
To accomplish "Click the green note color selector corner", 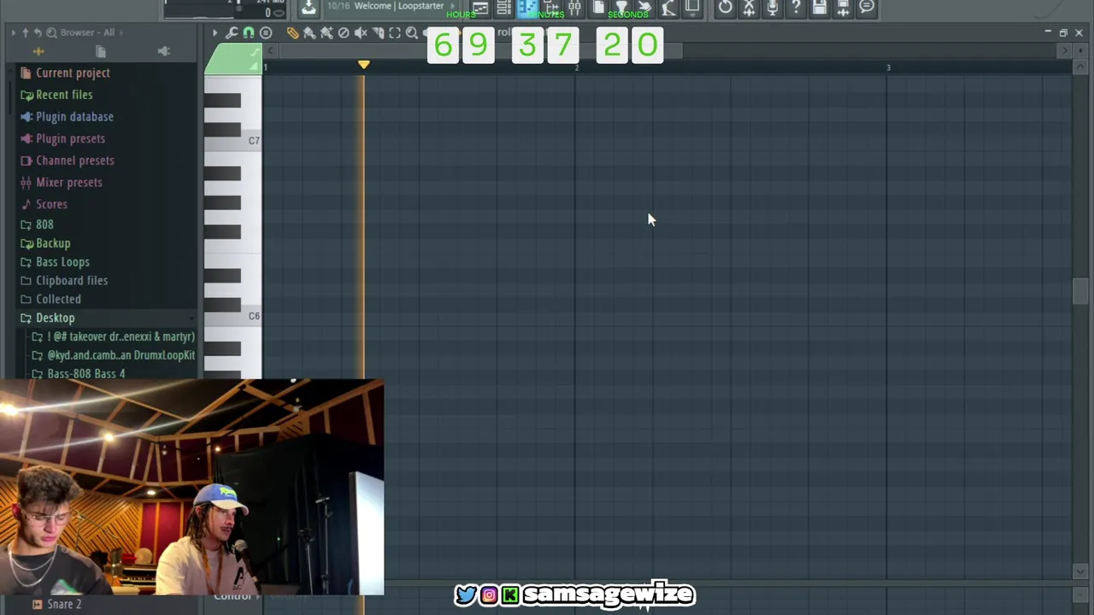I will pyautogui.click(x=232, y=59).
